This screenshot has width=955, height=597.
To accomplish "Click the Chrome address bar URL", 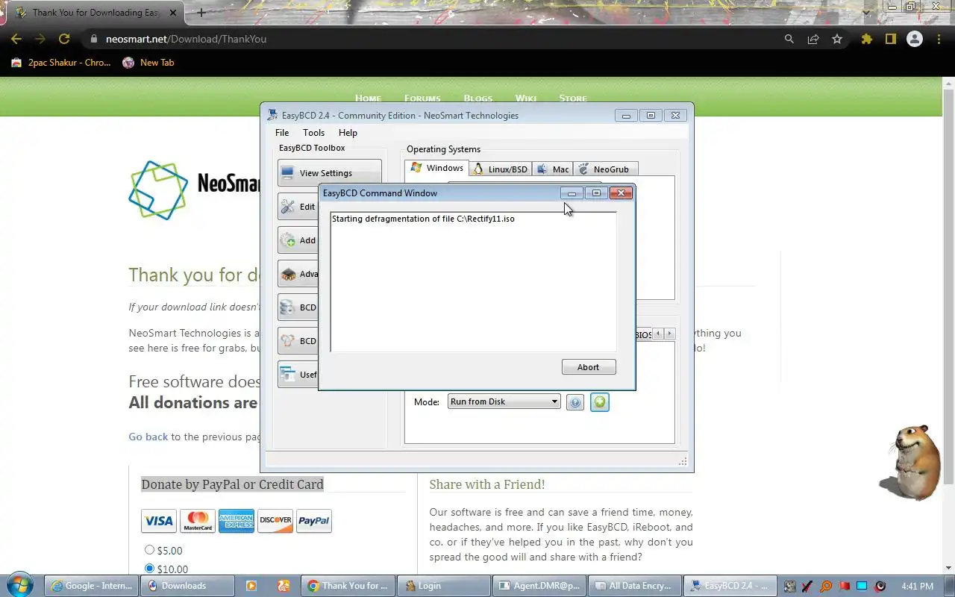I will tap(186, 39).
